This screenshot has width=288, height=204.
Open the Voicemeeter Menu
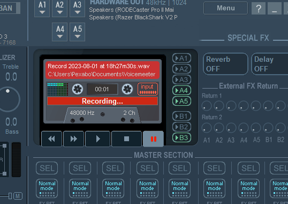225,8
